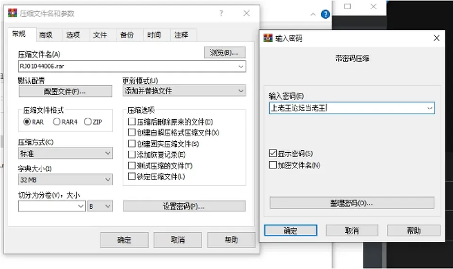The height and width of the screenshot is (269, 453).
Task: Enable 创建固实压缩文件 checkbox
Action: [132, 143]
